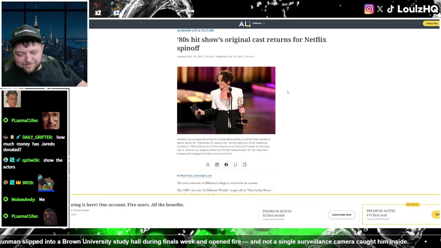Click the article headline about Netflix spinoff
Screen dimensions: 441x248
252,44
